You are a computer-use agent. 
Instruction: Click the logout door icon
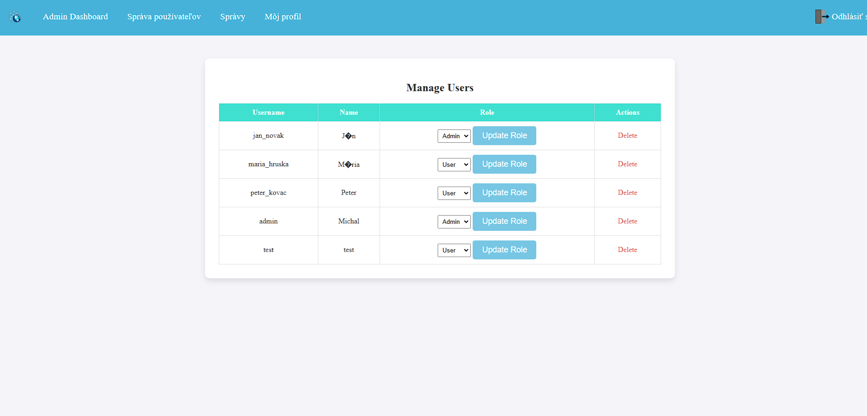[x=822, y=17]
